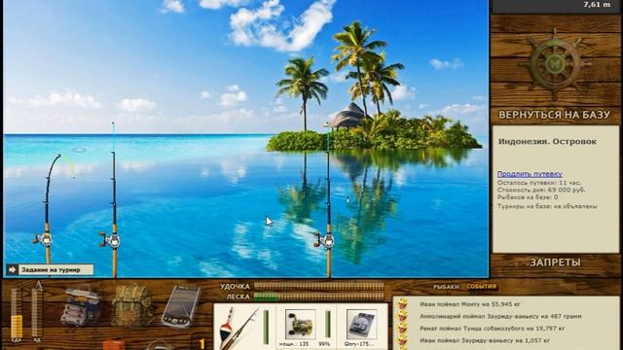Click the УДОЧКА tension bar
623x350 pixels.
tap(319, 286)
